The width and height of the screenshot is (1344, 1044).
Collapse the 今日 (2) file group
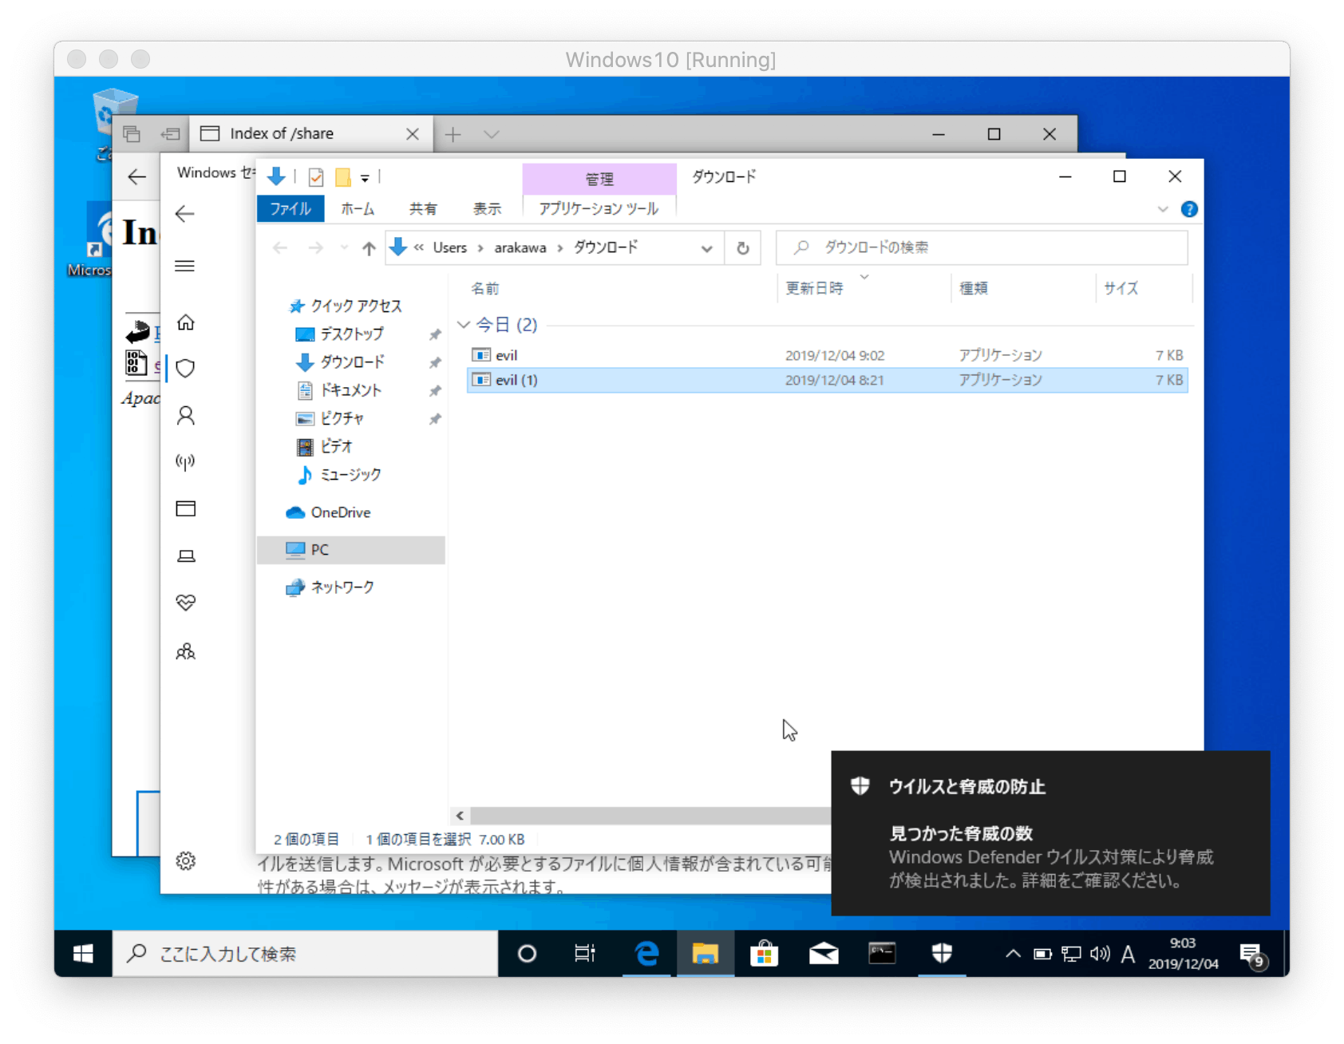coord(464,325)
